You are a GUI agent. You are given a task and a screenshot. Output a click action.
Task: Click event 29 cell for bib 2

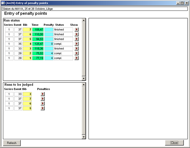coord(18,53)
